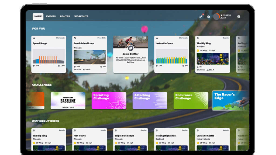Open the device pairing plug icon
The height and width of the screenshot is (155, 276).
click(201, 16)
